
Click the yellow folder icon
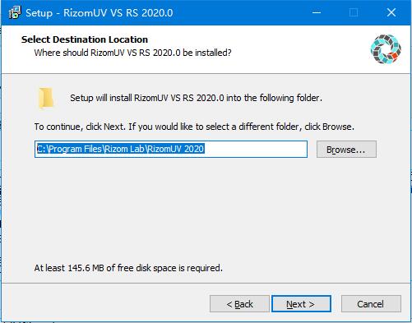coord(46,98)
